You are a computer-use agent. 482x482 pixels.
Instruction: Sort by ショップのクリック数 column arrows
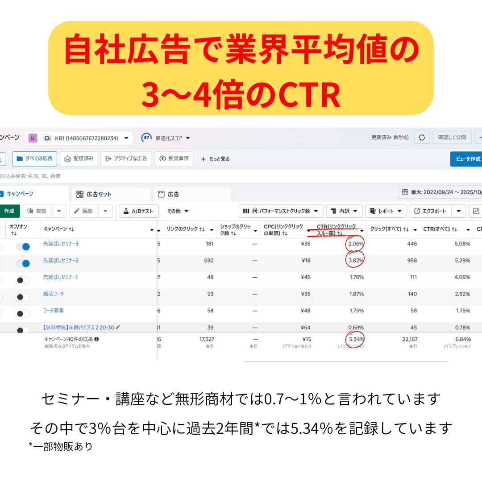[x=233, y=233]
